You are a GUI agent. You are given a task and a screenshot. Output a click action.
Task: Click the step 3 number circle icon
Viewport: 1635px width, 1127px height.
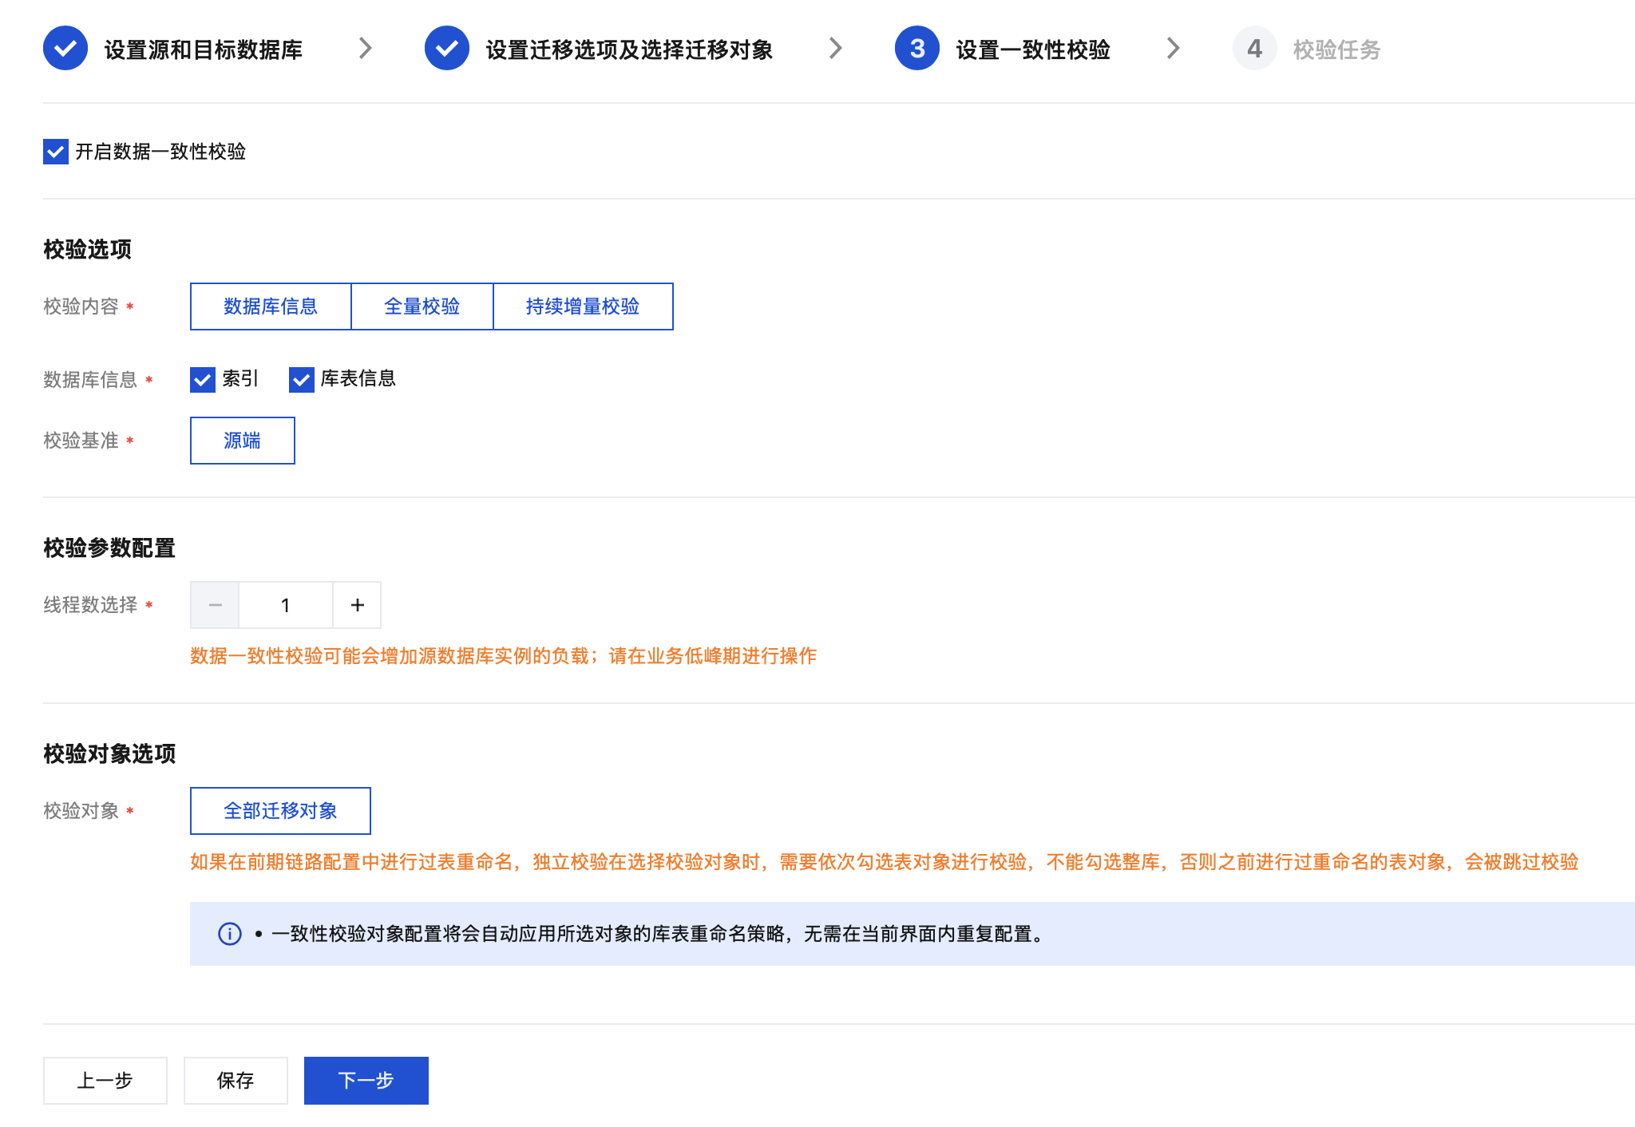917,49
